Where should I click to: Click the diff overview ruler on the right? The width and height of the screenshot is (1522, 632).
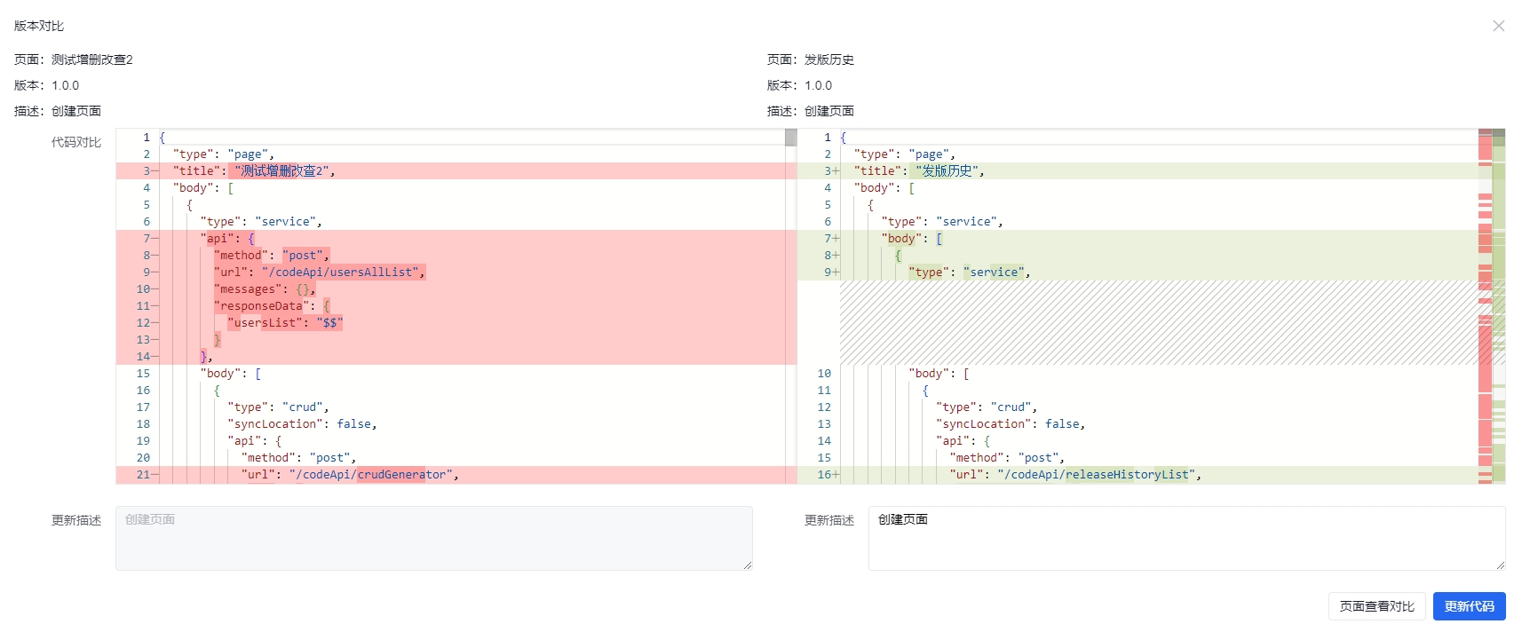pos(1492,306)
